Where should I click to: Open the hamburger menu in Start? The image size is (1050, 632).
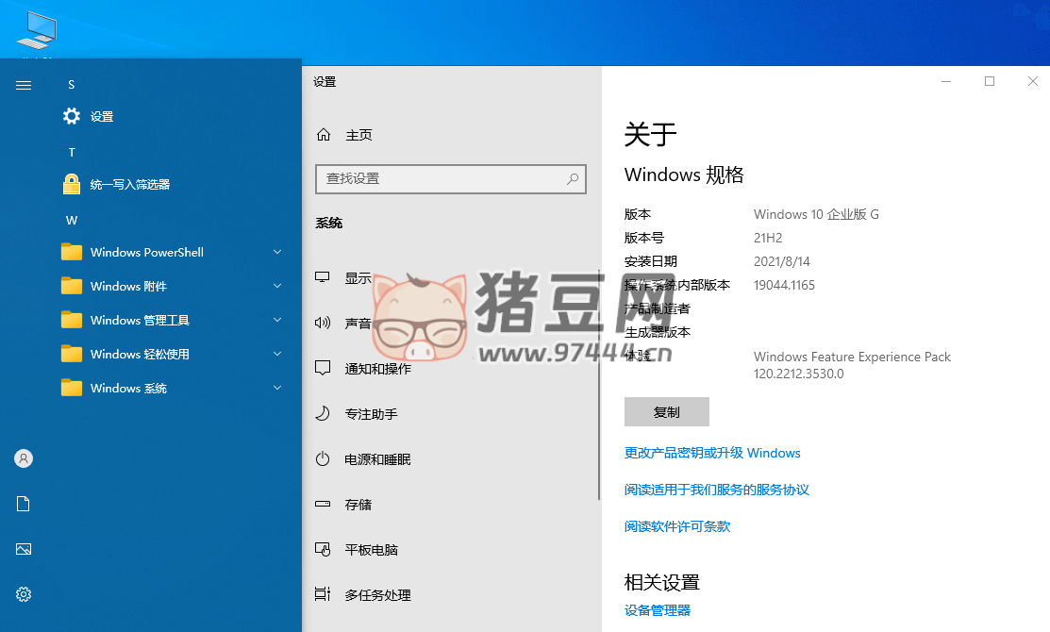click(24, 85)
